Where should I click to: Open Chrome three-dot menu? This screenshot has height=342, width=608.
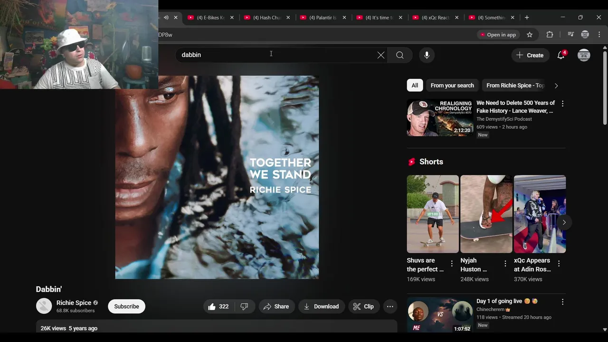599,35
